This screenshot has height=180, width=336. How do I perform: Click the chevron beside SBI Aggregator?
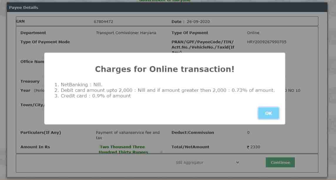click(x=237, y=162)
